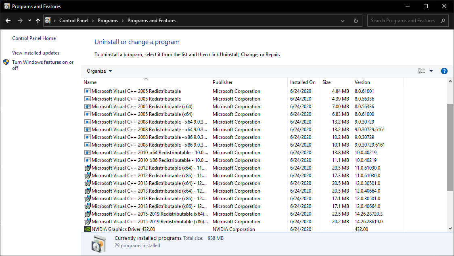Click Programs and Features breadcrumb
The width and height of the screenshot is (454, 256).
pyautogui.click(x=152, y=21)
